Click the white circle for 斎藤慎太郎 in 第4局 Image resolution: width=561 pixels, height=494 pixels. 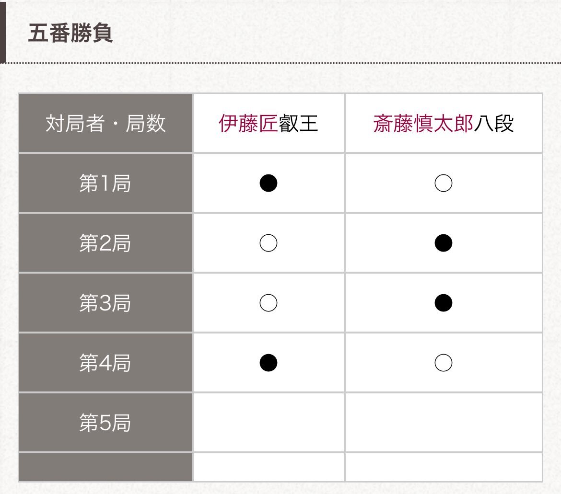pyautogui.click(x=444, y=363)
